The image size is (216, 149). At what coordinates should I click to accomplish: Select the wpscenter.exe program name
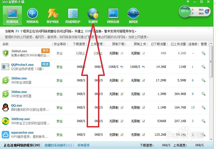click(x=22, y=132)
